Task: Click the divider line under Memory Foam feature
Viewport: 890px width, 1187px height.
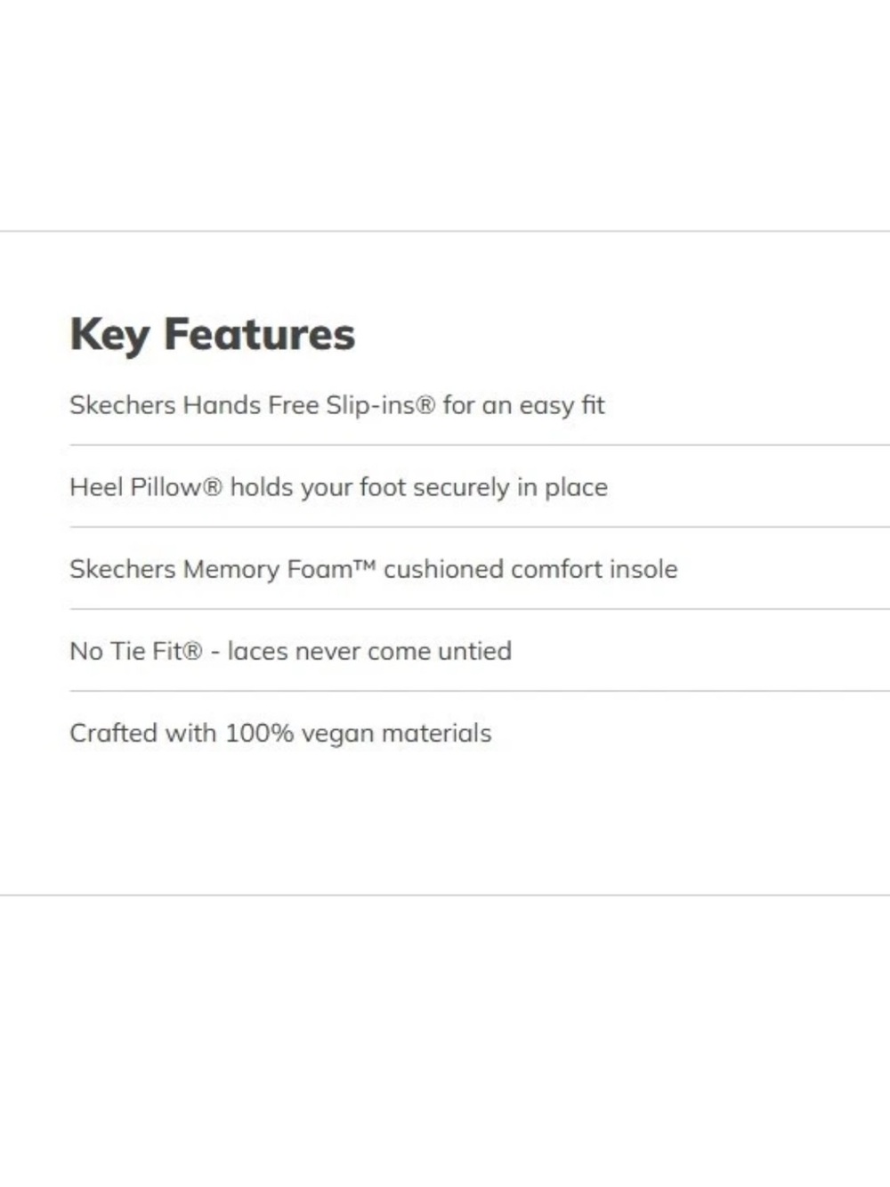Action: [x=480, y=609]
